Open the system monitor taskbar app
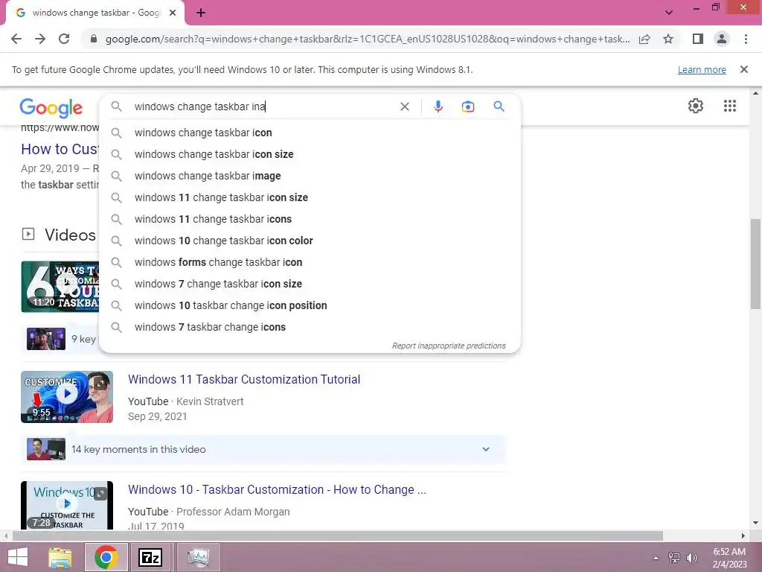This screenshot has height=572, width=762. tap(198, 557)
